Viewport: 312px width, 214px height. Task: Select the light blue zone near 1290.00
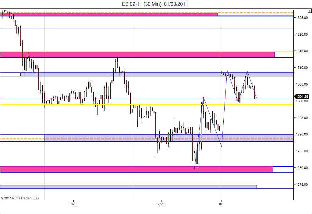click(x=169, y=138)
